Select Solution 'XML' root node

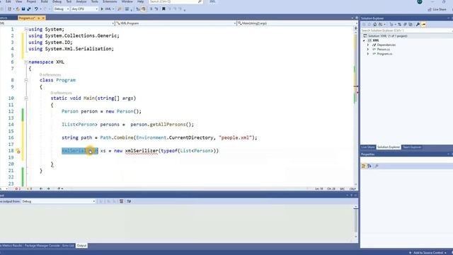click(387, 36)
